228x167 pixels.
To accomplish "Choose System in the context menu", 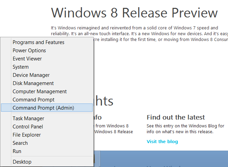I will [x=47, y=67].
